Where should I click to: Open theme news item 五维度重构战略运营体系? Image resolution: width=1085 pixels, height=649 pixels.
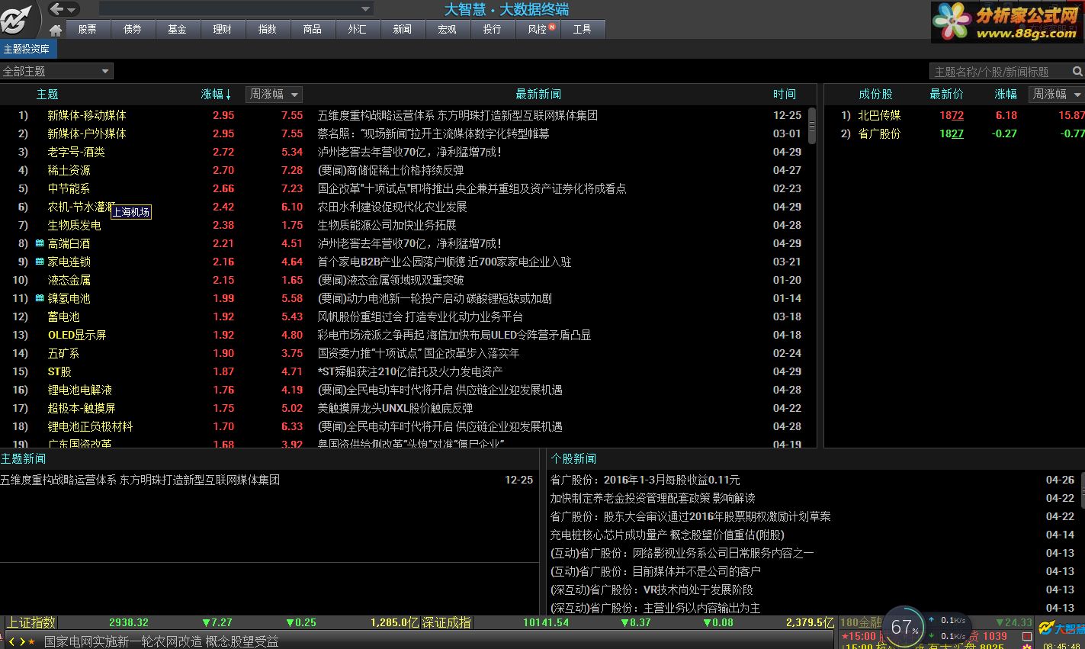tap(140, 480)
